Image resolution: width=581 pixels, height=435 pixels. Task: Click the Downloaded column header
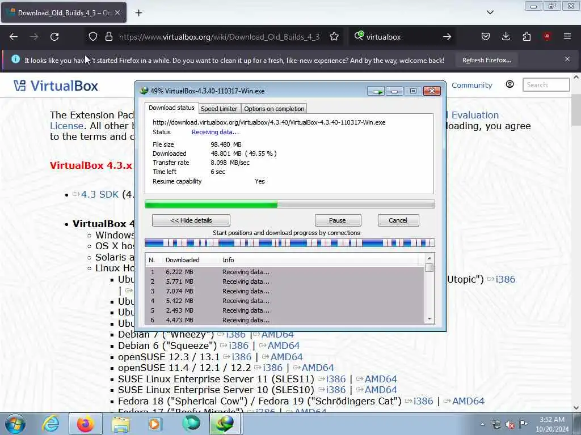[182, 260]
